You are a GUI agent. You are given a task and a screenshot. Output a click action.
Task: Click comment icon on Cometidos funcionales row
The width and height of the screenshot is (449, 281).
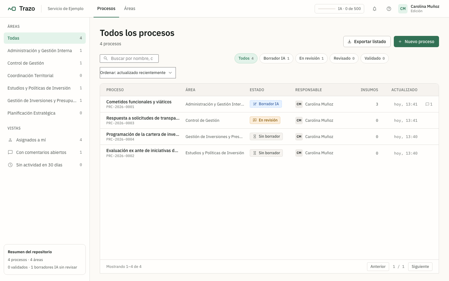click(427, 104)
